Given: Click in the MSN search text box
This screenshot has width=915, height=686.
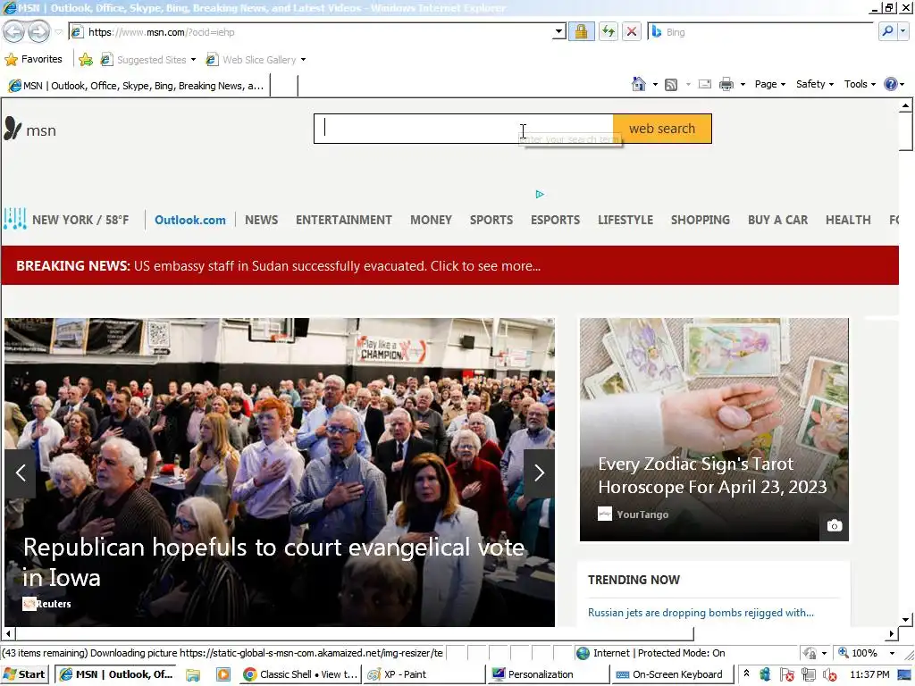Looking at the screenshot, I should click(464, 129).
